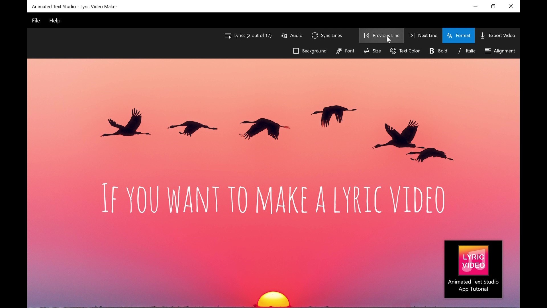Close the Animated Text Studio window
The width and height of the screenshot is (547, 308).
511,6
